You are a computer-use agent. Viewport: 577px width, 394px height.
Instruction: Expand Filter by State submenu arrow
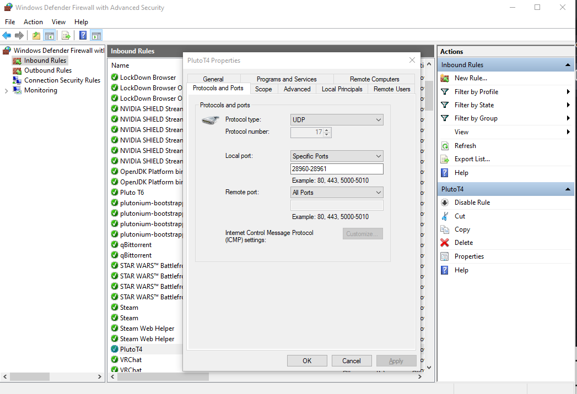tap(568, 105)
